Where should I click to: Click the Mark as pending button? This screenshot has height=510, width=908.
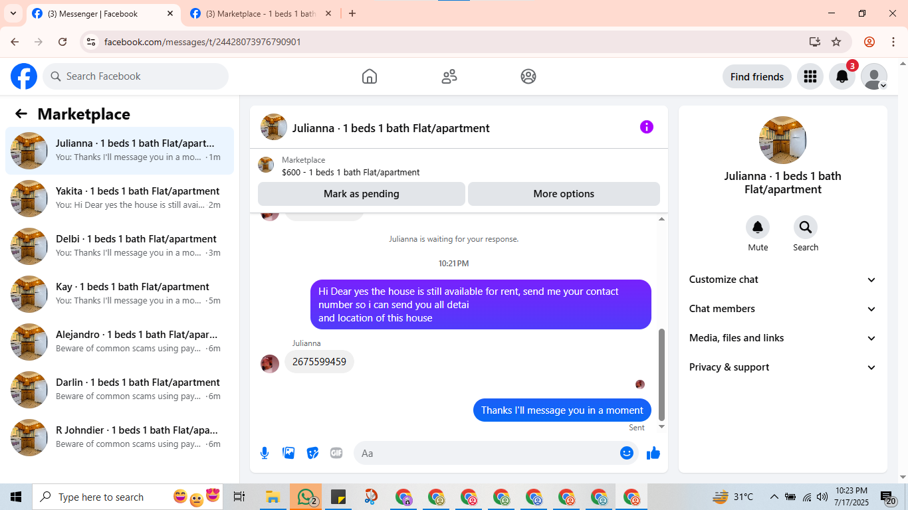[x=362, y=194]
